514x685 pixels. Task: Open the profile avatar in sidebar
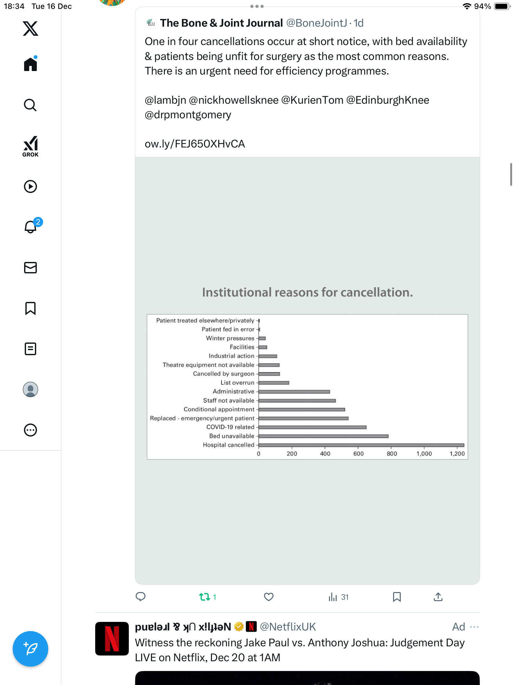pos(30,389)
